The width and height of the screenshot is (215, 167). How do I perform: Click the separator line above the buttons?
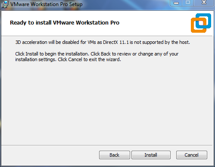107,145
